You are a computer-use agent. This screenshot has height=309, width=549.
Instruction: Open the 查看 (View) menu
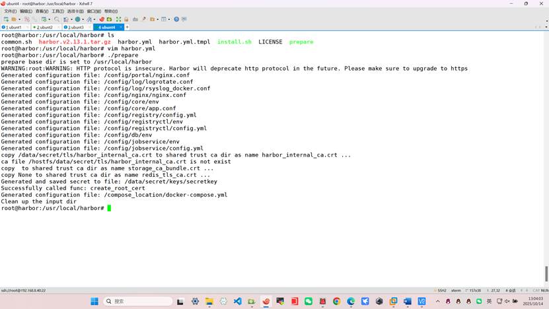[x=42, y=11]
